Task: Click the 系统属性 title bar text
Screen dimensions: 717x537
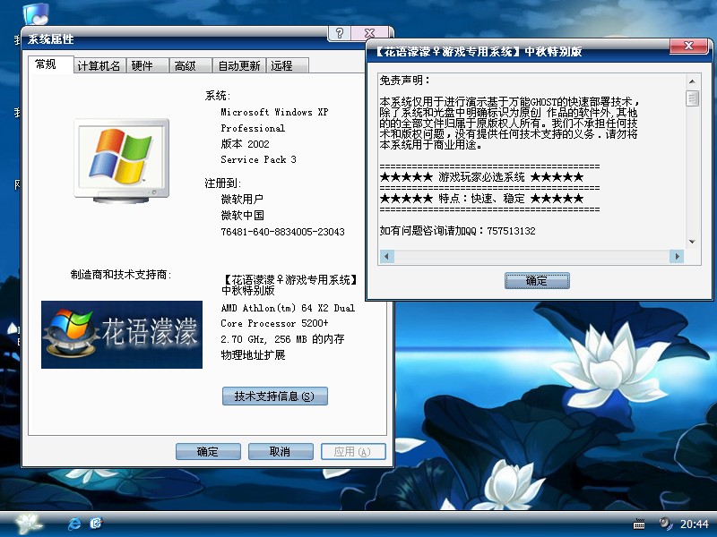Action: pos(51,39)
